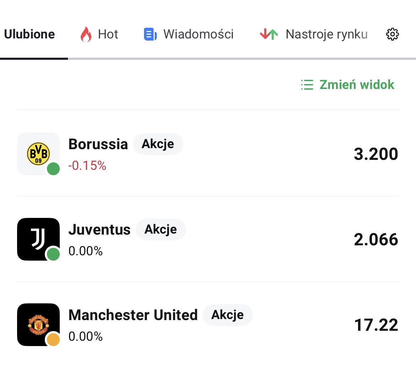Click the list icon beside Zmień widok
416x392 pixels.
[307, 85]
